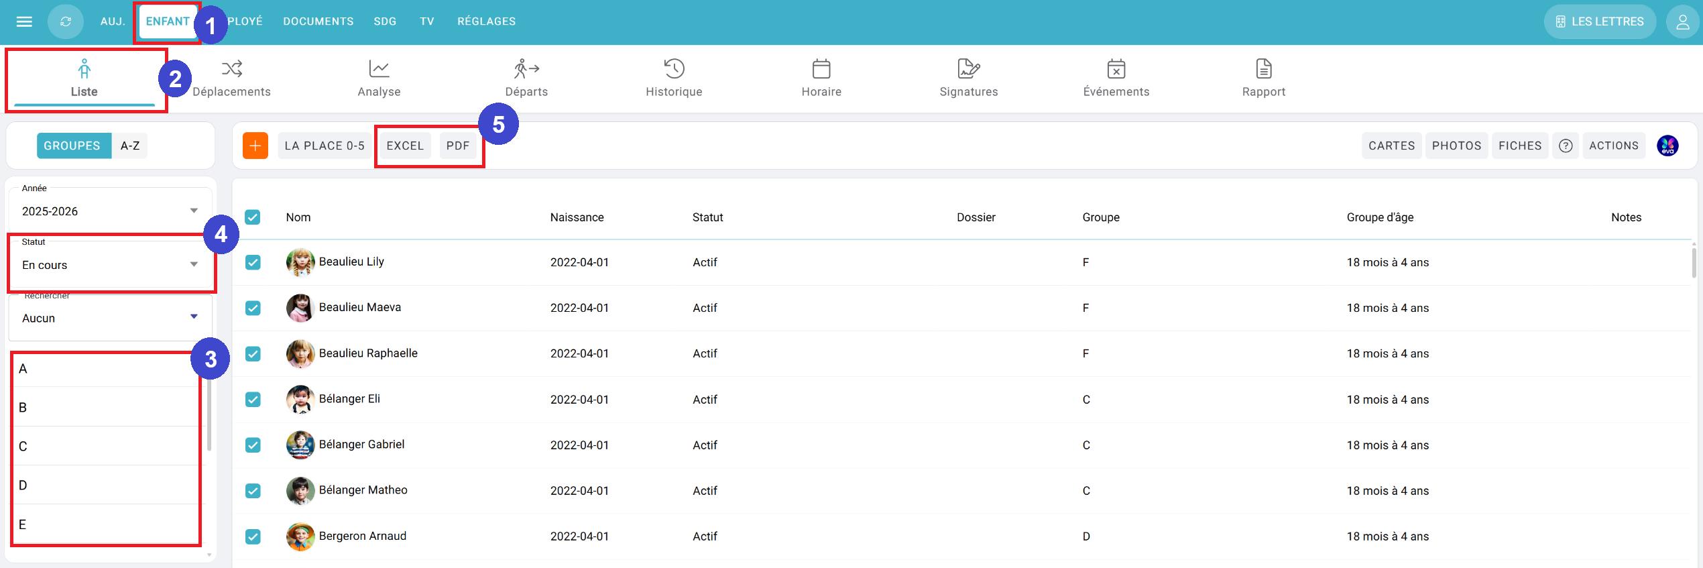The height and width of the screenshot is (568, 1703).
Task: Click the refresh sync icon
Action: pos(66,21)
